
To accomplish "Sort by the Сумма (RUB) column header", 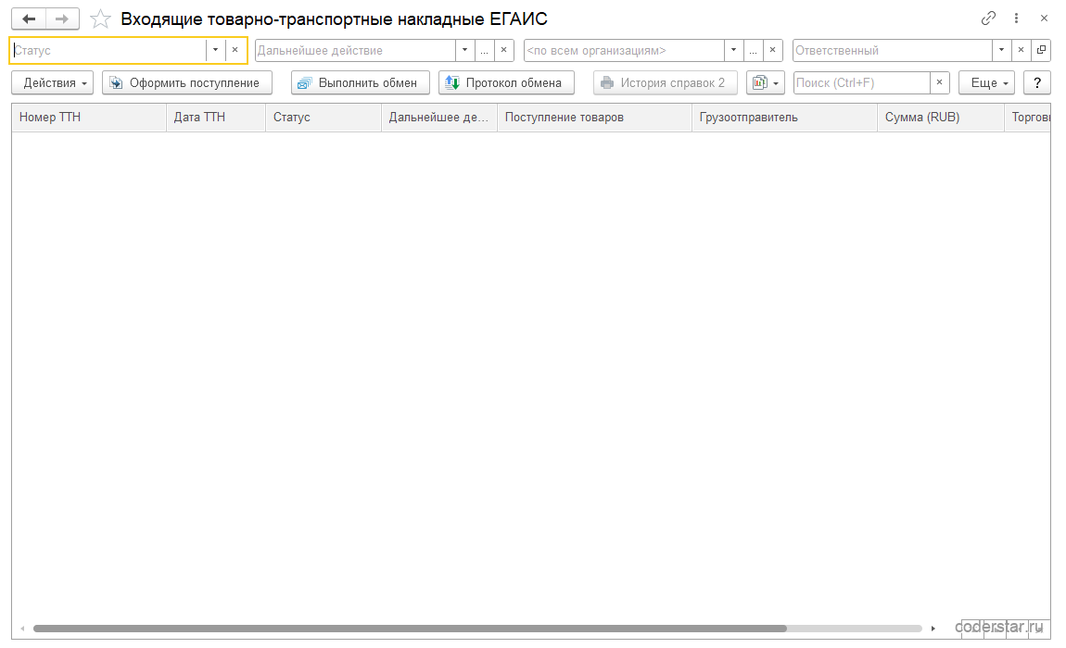I will 941,118.
